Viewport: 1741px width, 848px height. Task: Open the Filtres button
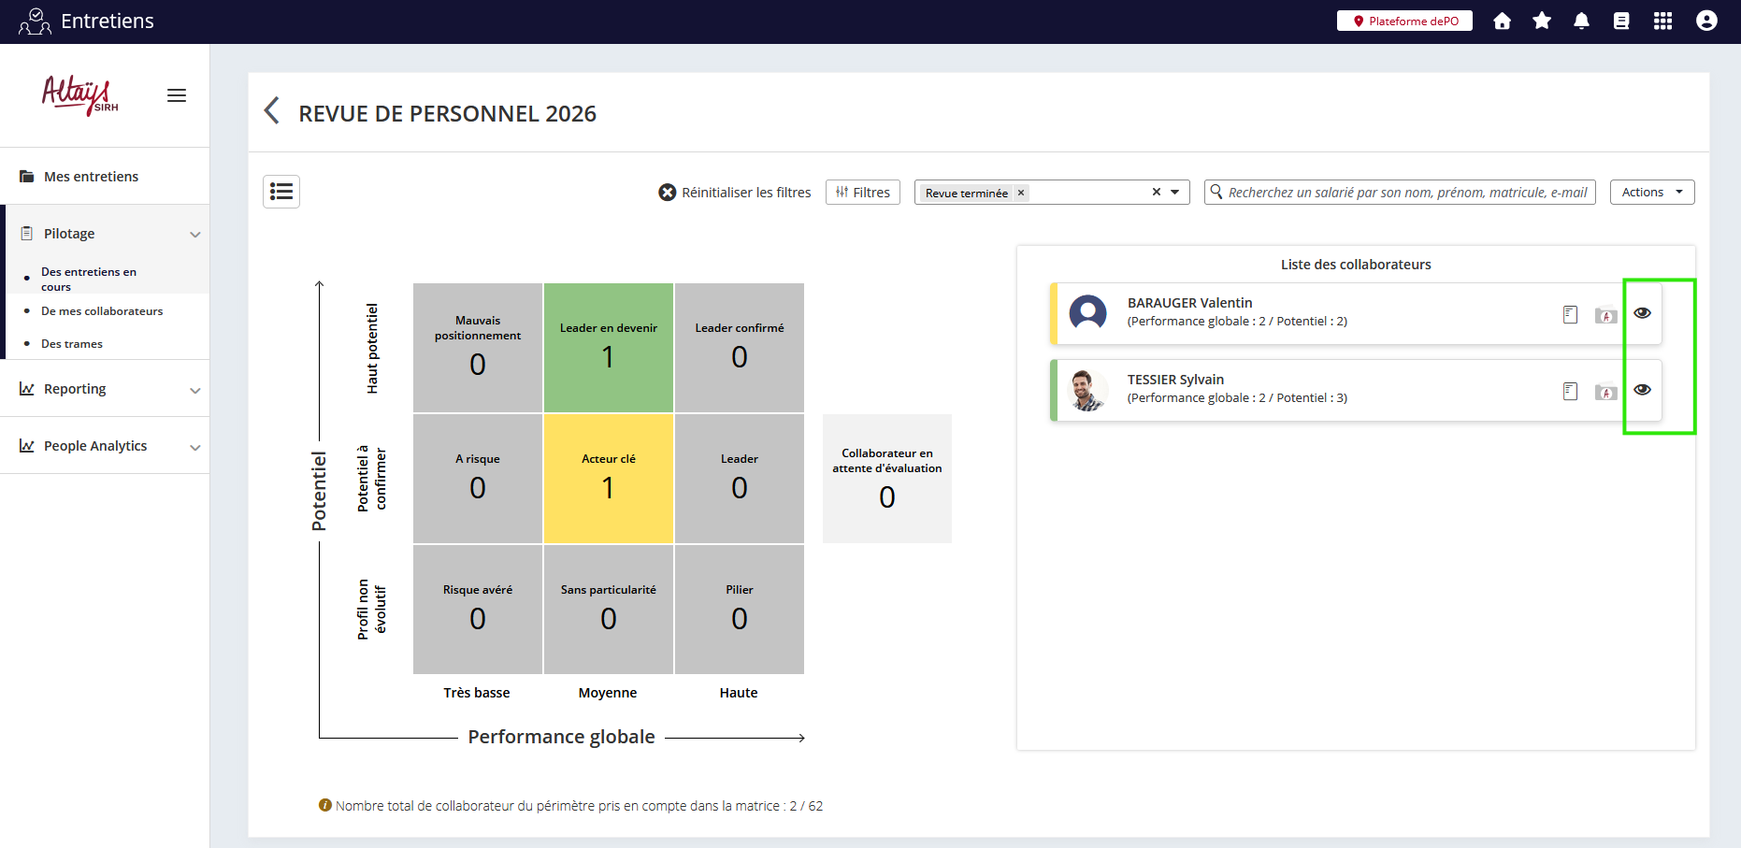coord(862,193)
